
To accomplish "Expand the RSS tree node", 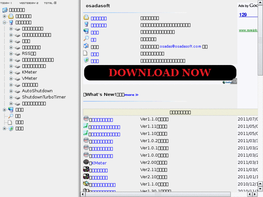I will click(11, 53).
